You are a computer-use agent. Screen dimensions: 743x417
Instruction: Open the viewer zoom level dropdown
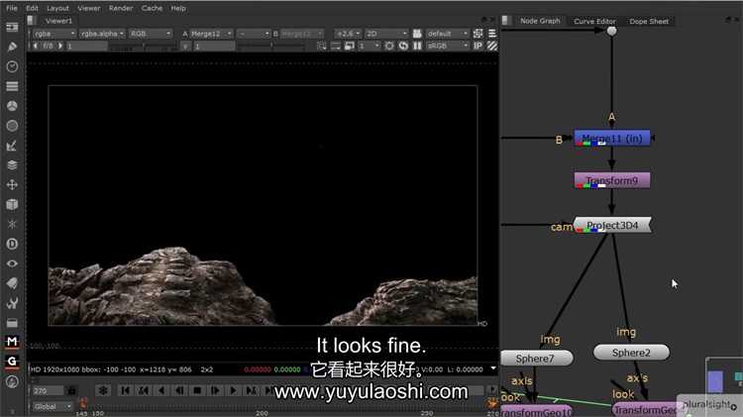[348, 34]
